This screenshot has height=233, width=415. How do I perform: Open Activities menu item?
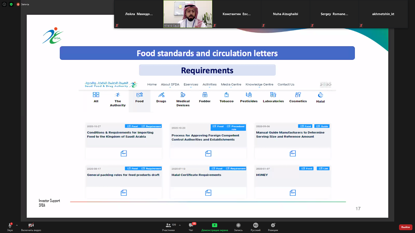pyautogui.click(x=209, y=84)
